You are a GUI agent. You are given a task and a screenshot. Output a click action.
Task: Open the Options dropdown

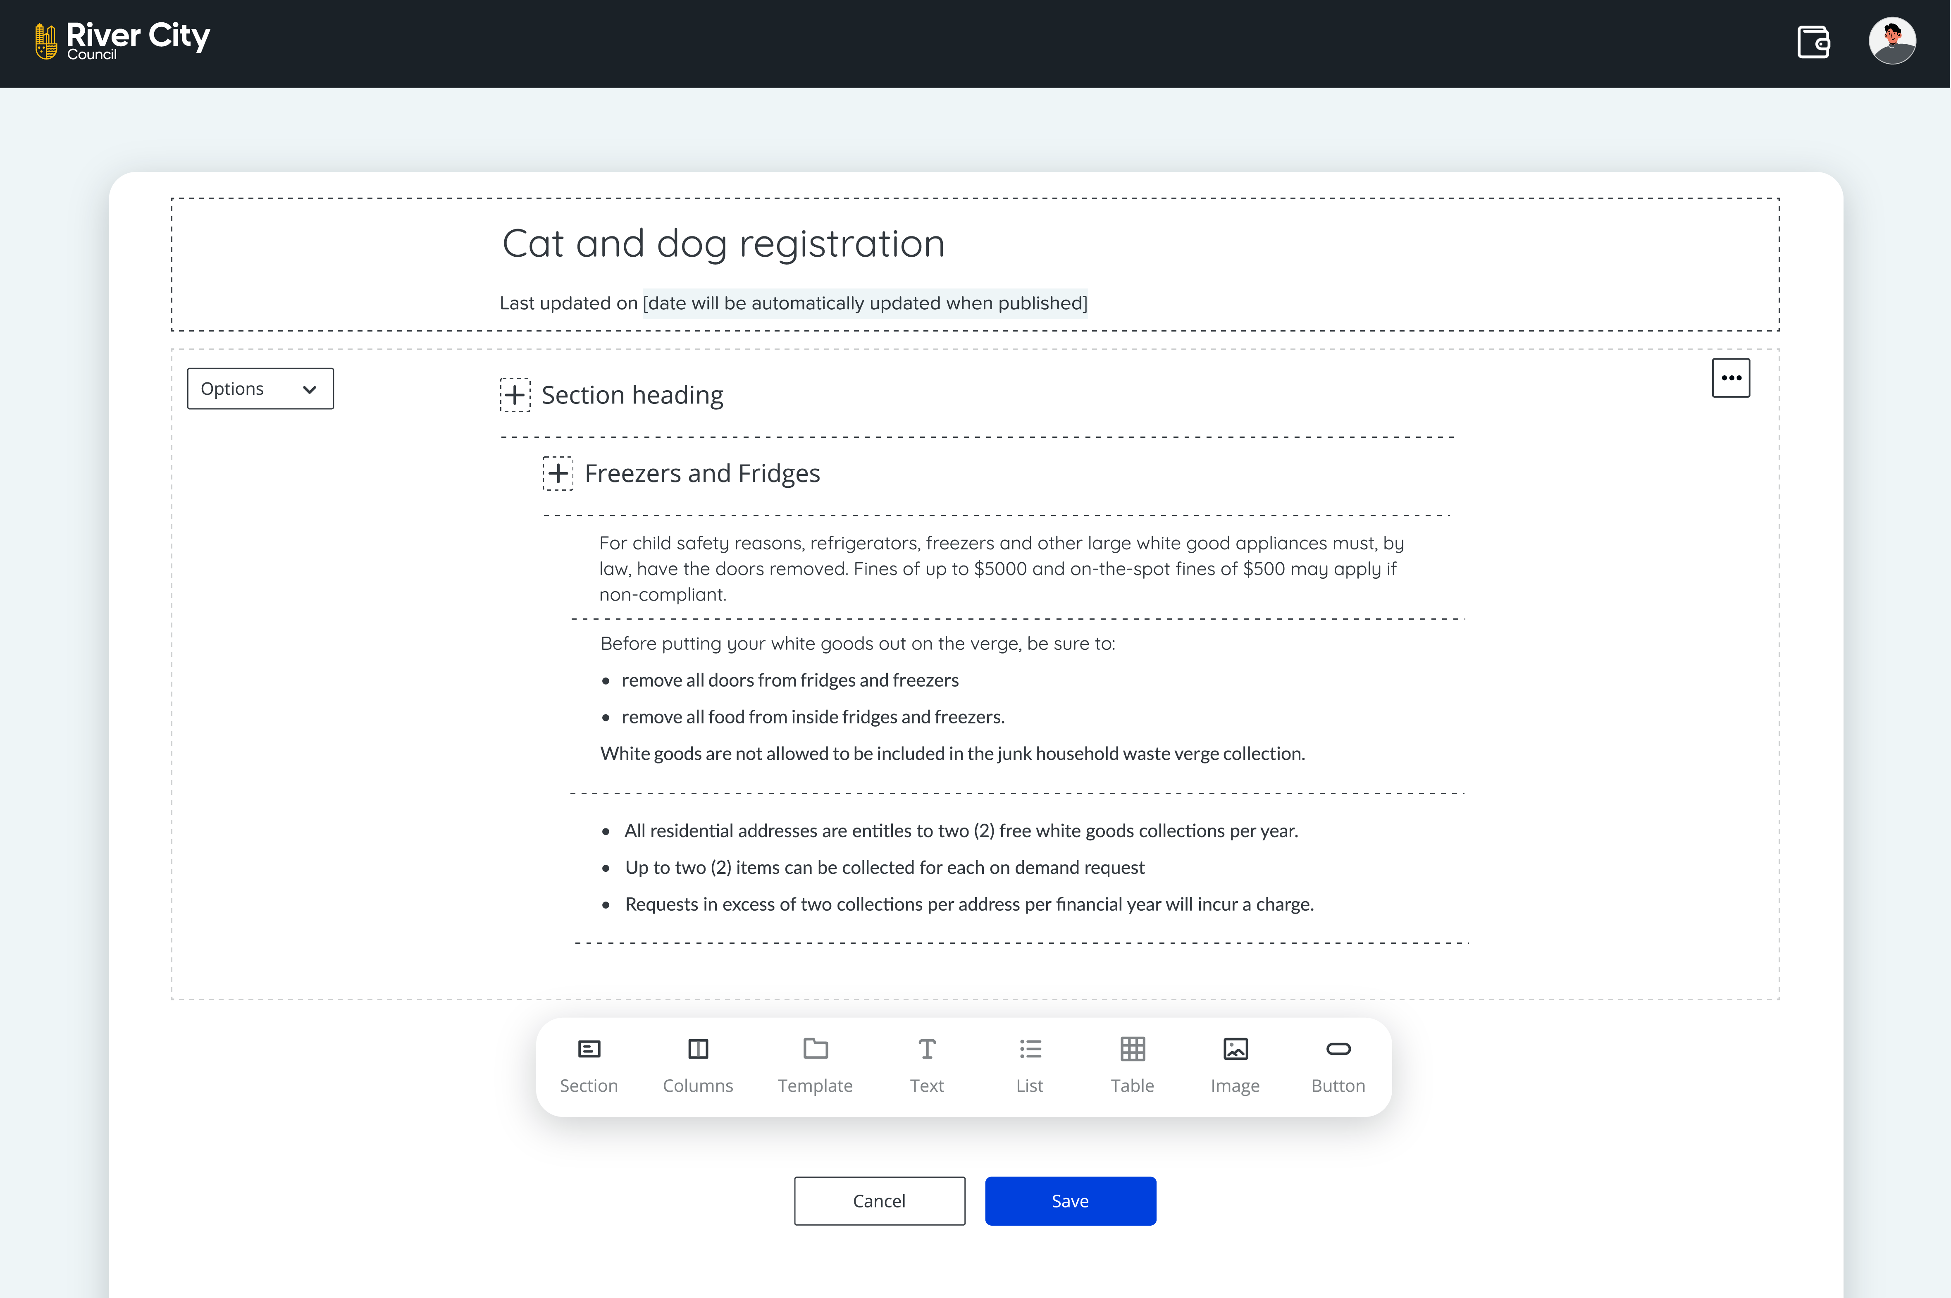(260, 388)
